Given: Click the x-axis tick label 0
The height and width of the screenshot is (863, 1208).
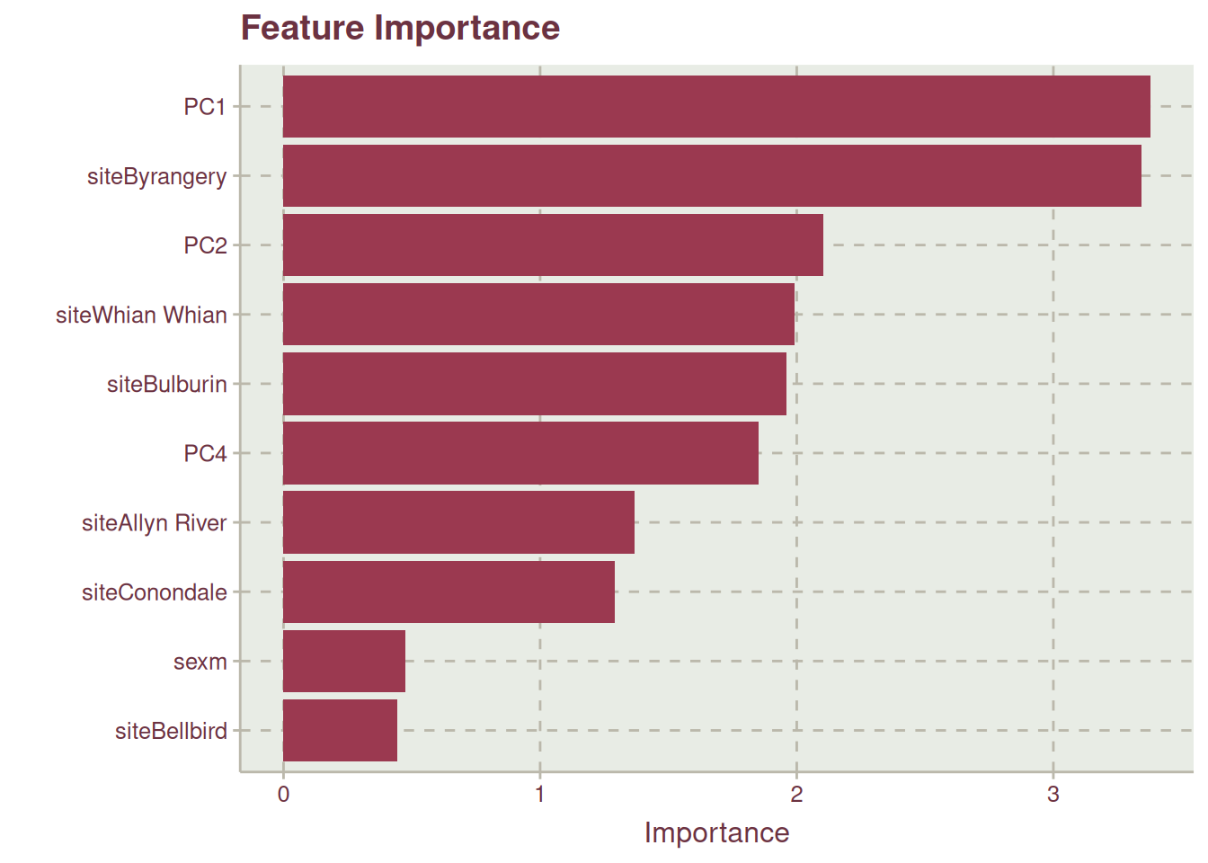Looking at the screenshot, I should [x=283, y=795].
